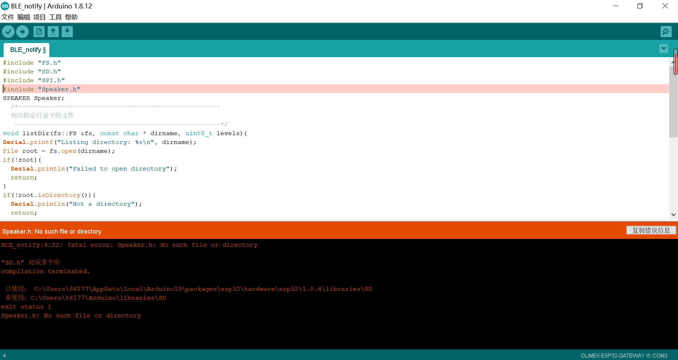Click the OLIMEX ESP32-GATEWAY board status text

tap(624, 355)
